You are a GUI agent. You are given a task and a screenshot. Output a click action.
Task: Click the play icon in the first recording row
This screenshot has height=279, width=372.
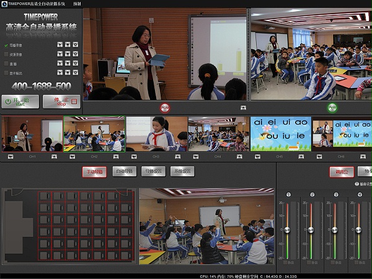60,45
